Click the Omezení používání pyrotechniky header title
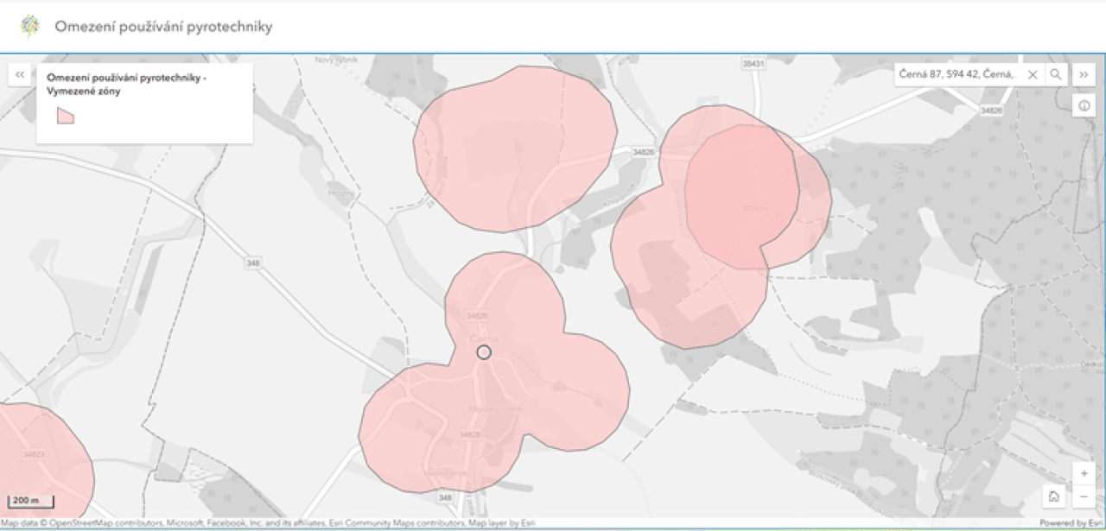1106x531 pixels. click(163, 27)
